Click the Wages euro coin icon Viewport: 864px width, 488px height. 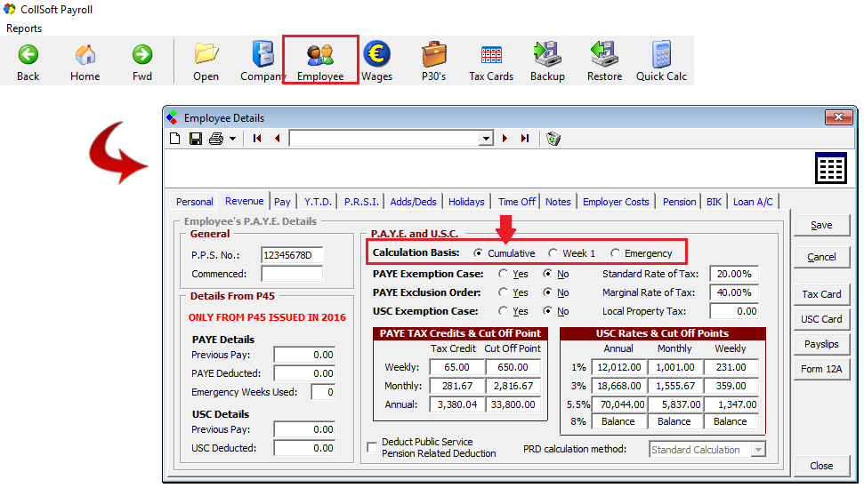pyautogui.click(x=376, y=55)
